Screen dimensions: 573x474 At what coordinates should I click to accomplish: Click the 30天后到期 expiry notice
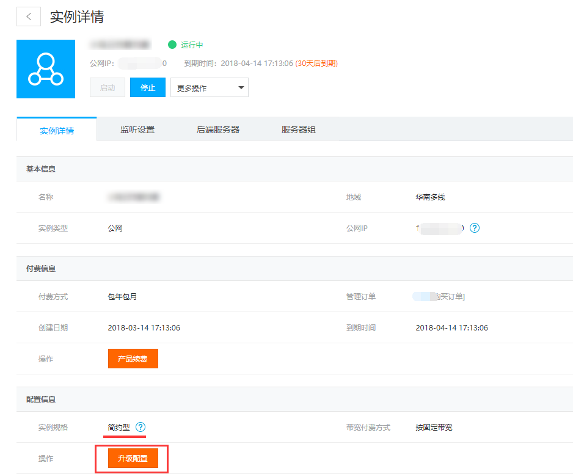point(316,64)
